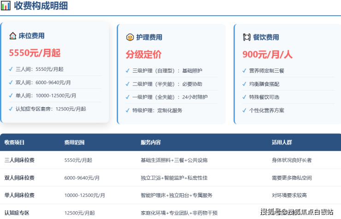Click the checkmark icon before 三人间：5550元/月起
This screenshot has height=219, width=341.
pyautogui.click(x=11, y=69)
